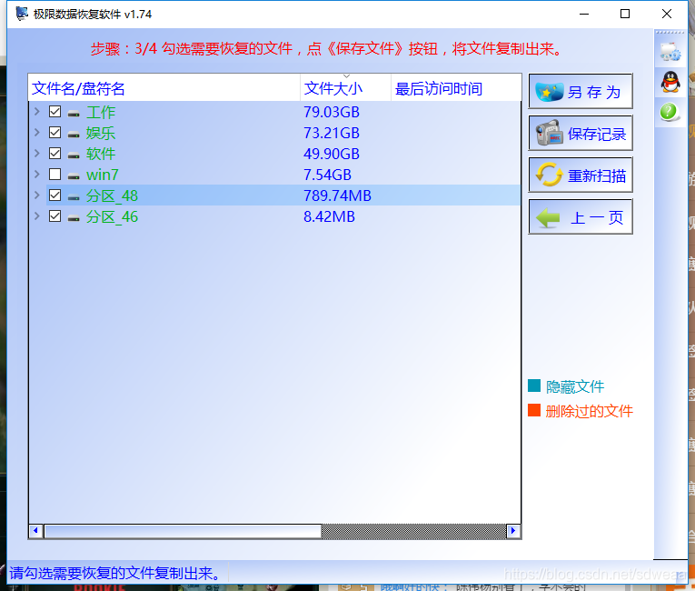Click the QQ penguin sidebar icon

click(670, 82)
